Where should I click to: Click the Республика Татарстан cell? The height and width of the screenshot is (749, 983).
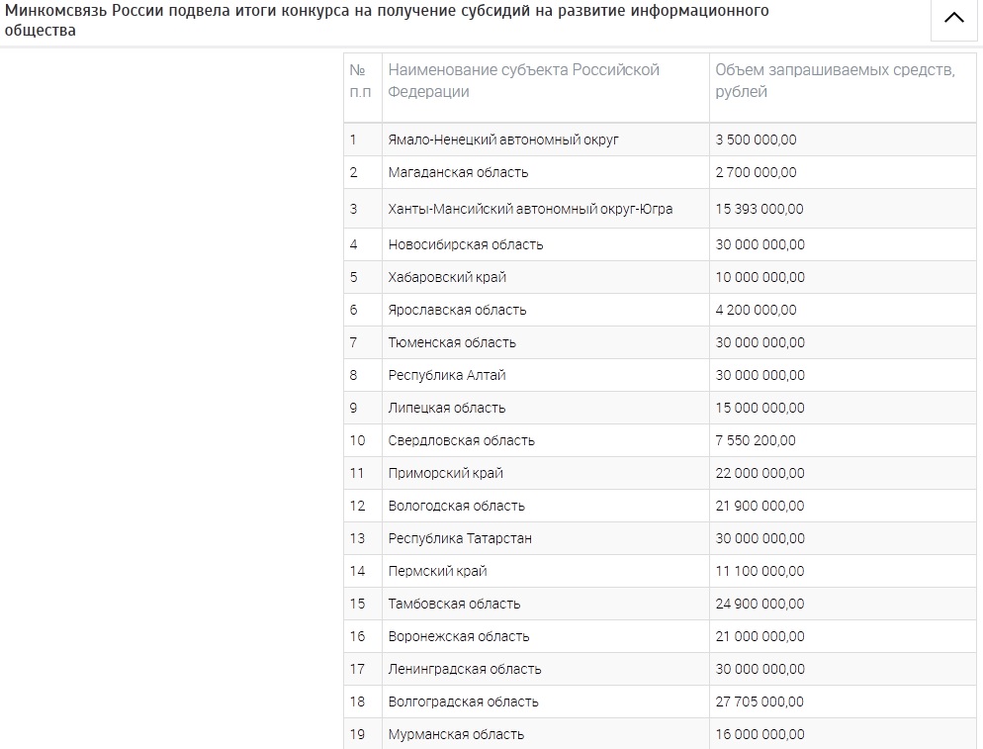point(460,538)
